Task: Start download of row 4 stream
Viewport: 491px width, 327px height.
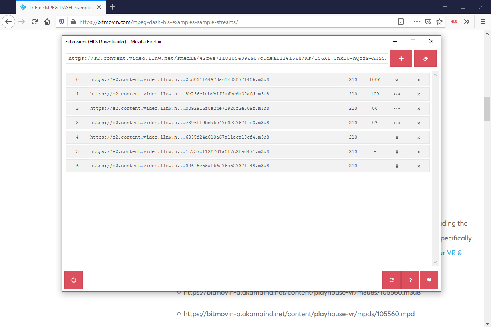Action: [x=397, y=137]
